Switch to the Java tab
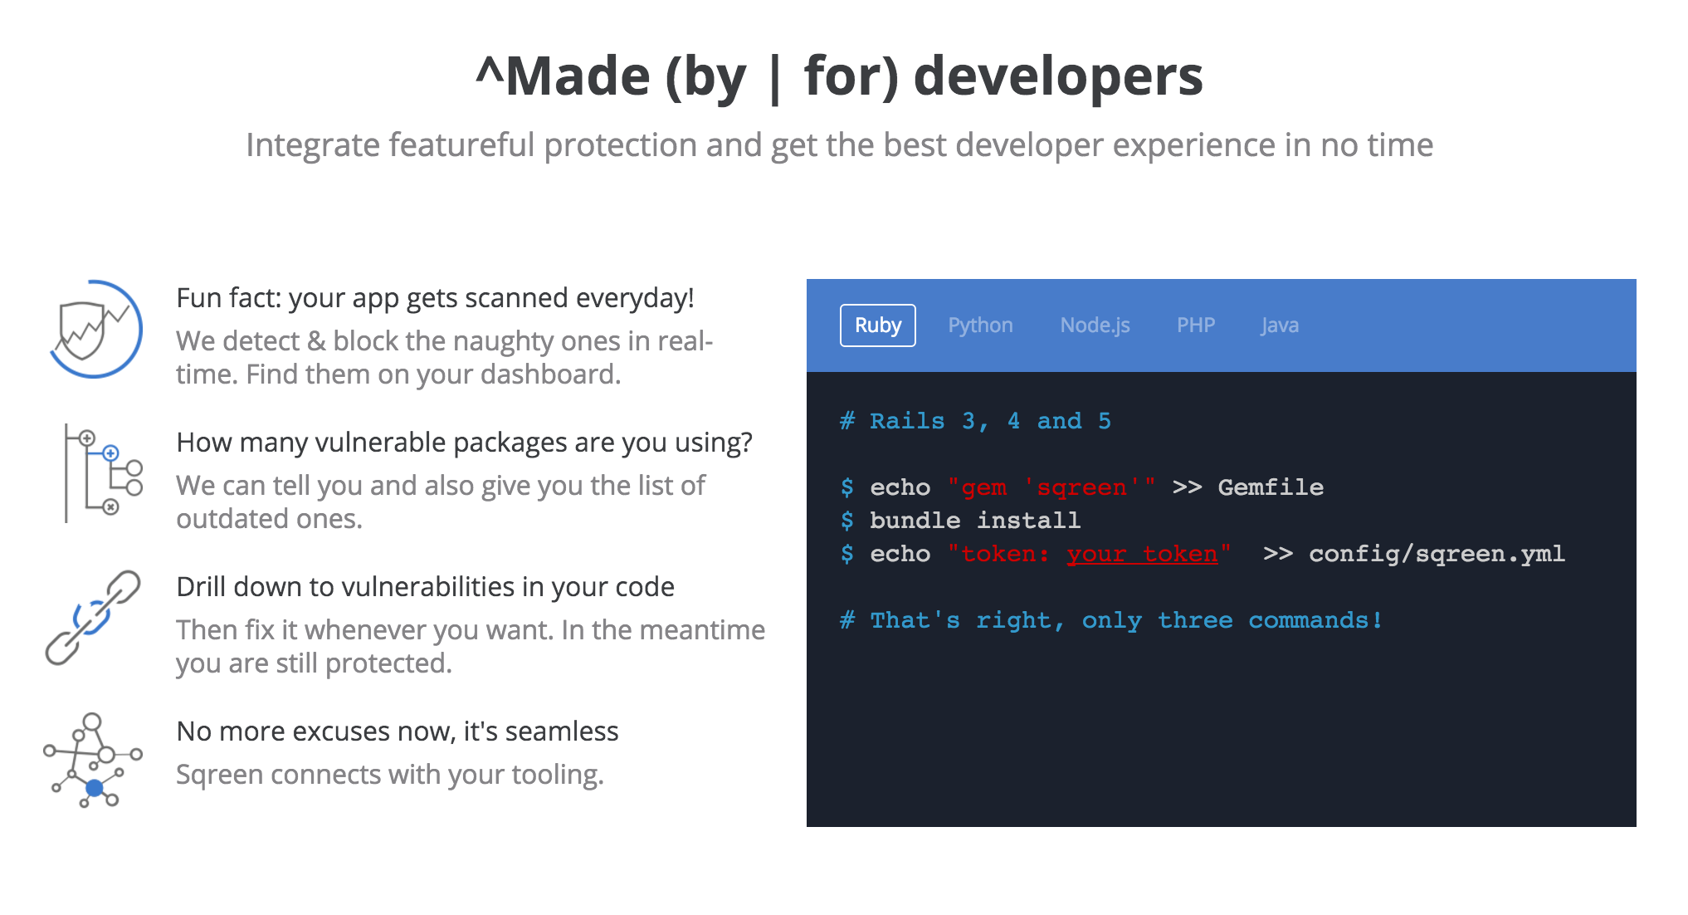 pos(1279,325)
